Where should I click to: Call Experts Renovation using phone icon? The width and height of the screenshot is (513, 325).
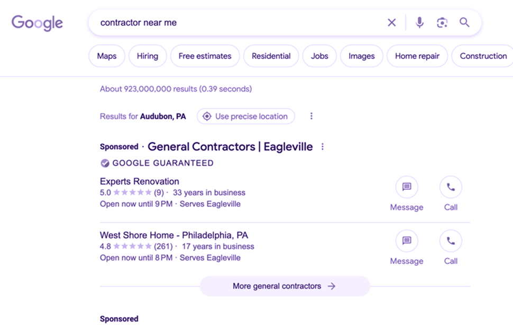451,187
